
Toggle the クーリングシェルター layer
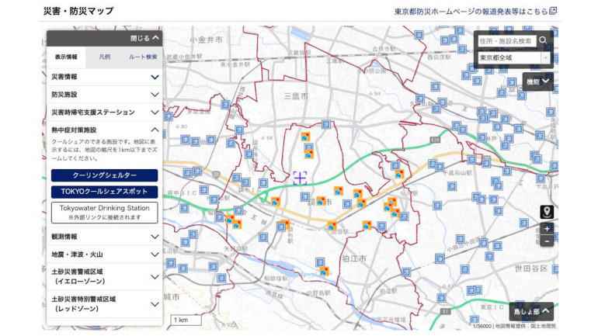[x=104, y=175]
